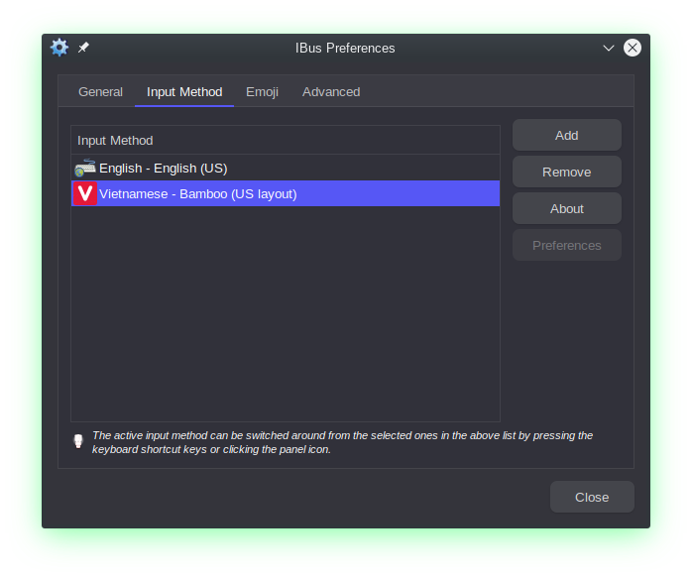This screenshot has width=692, height=578.
Task: Select the Input Method tab
Action: point(184,91)
